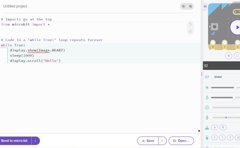The width and height of the screenshot is (240, 148).
Task: Click Send to micro:bit button
Action: [x=15, y=141]
